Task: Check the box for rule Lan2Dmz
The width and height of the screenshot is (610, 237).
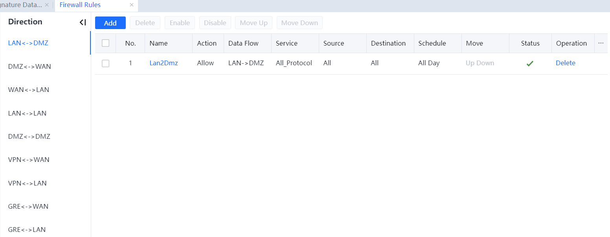Action: coord(105,63)
